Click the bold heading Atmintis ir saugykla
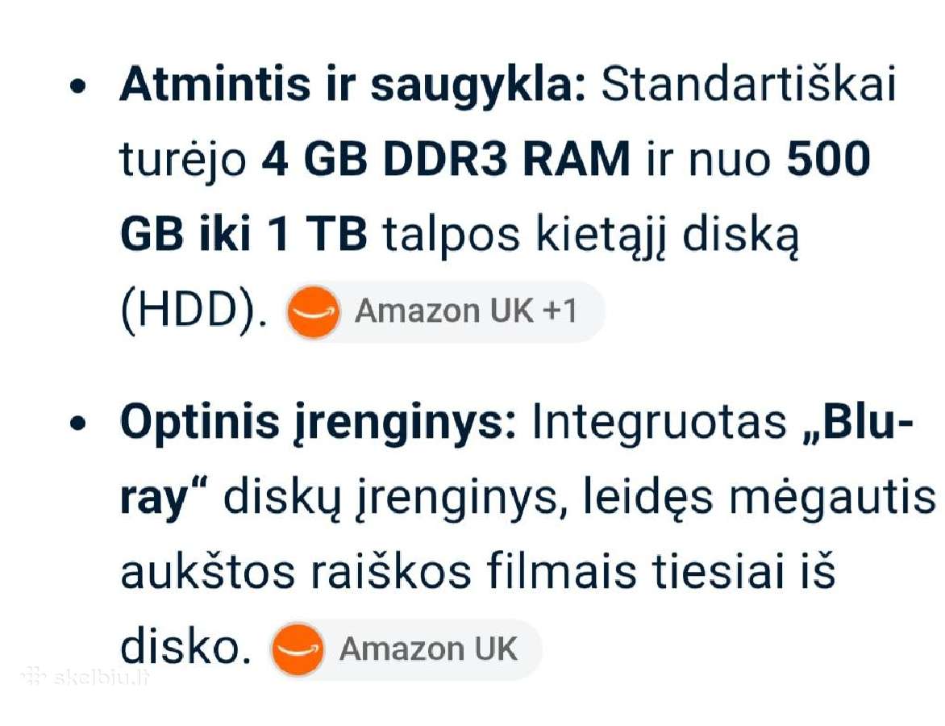This screenshot has width=945, height=726. coord(353,85)
